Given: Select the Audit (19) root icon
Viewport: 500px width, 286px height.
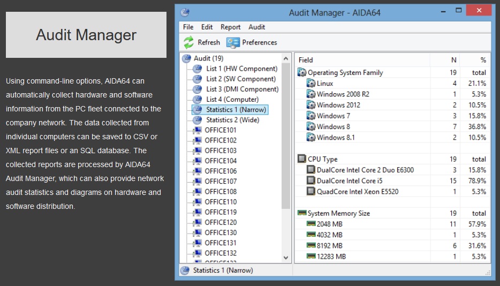Looking at the screenshot, I should click(186, 59).
